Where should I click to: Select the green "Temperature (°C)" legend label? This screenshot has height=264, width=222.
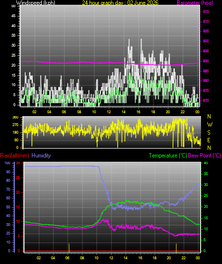tap(168, 156)
